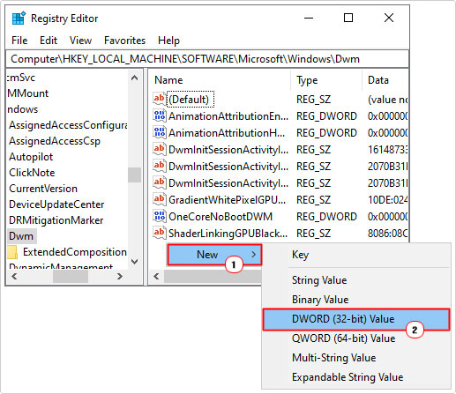The height and width of the screenshot is (394, 456).
Task: Click the tree pane scroll down arrow
Action: click(x=134, y=261)
